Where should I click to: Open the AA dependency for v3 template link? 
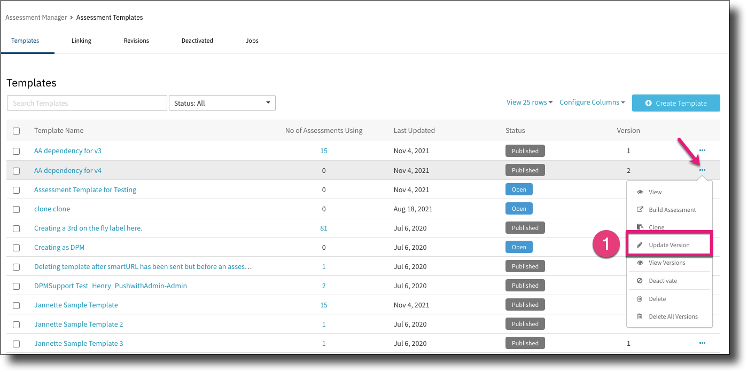coord(67,151)
